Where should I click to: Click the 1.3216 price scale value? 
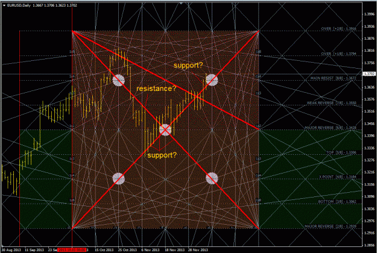tap(369, 172)
